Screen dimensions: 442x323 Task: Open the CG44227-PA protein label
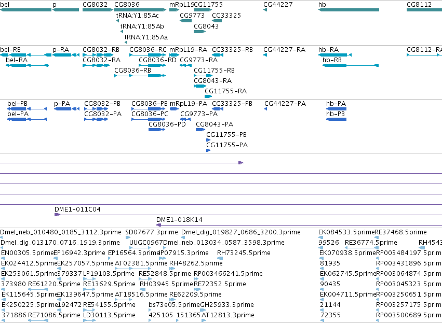click(x=285, y=104)
